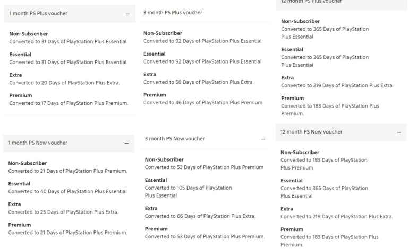Select the 105 Days of PlayStation Plus Essential line

[x=189, y=191]
